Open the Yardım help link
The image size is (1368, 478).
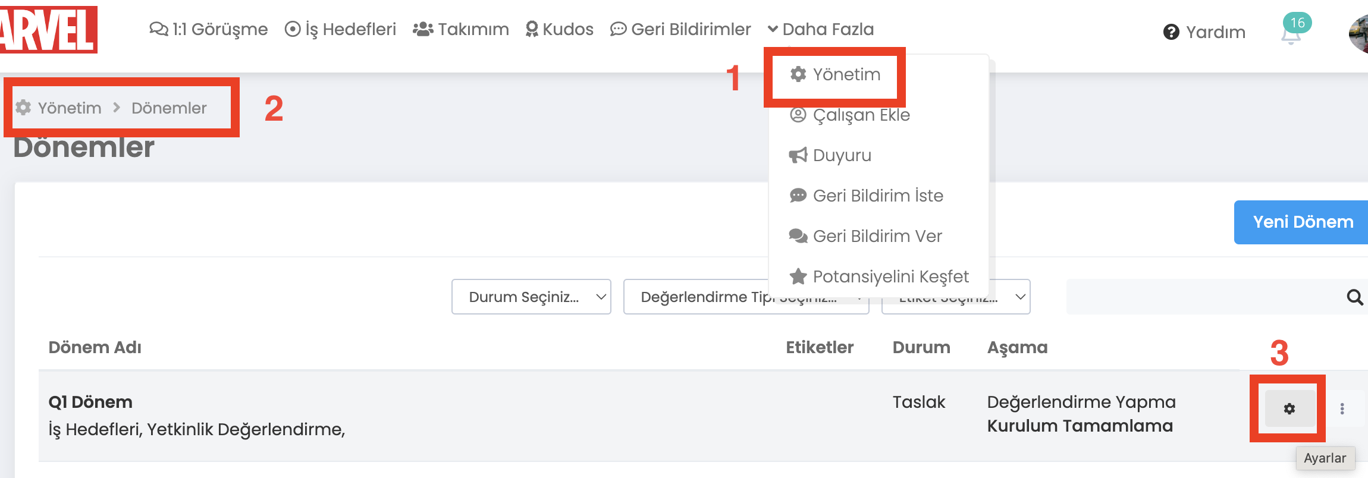(x=1204, y=32)
